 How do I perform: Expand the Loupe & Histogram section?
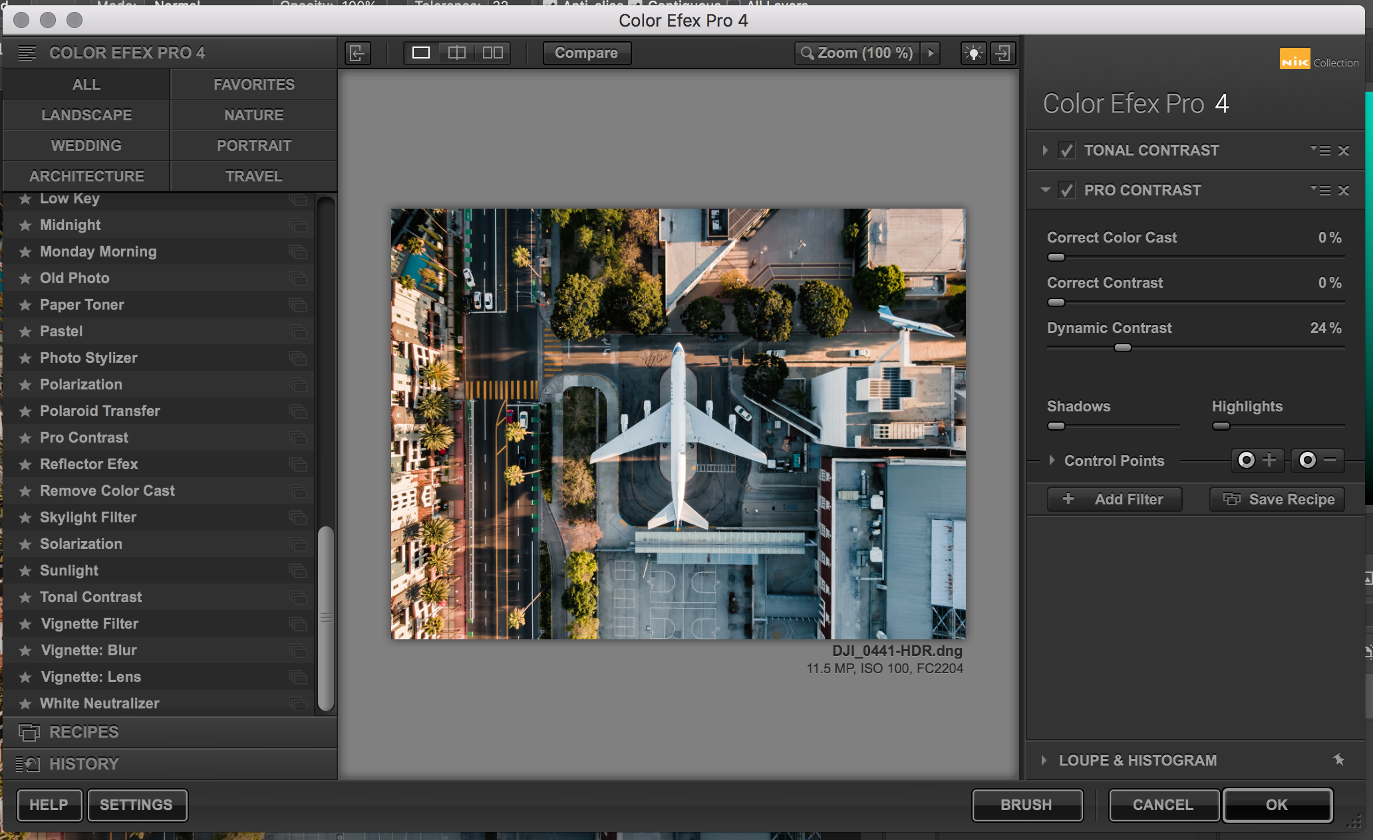pyautogui.click(x=1044, y=760)
